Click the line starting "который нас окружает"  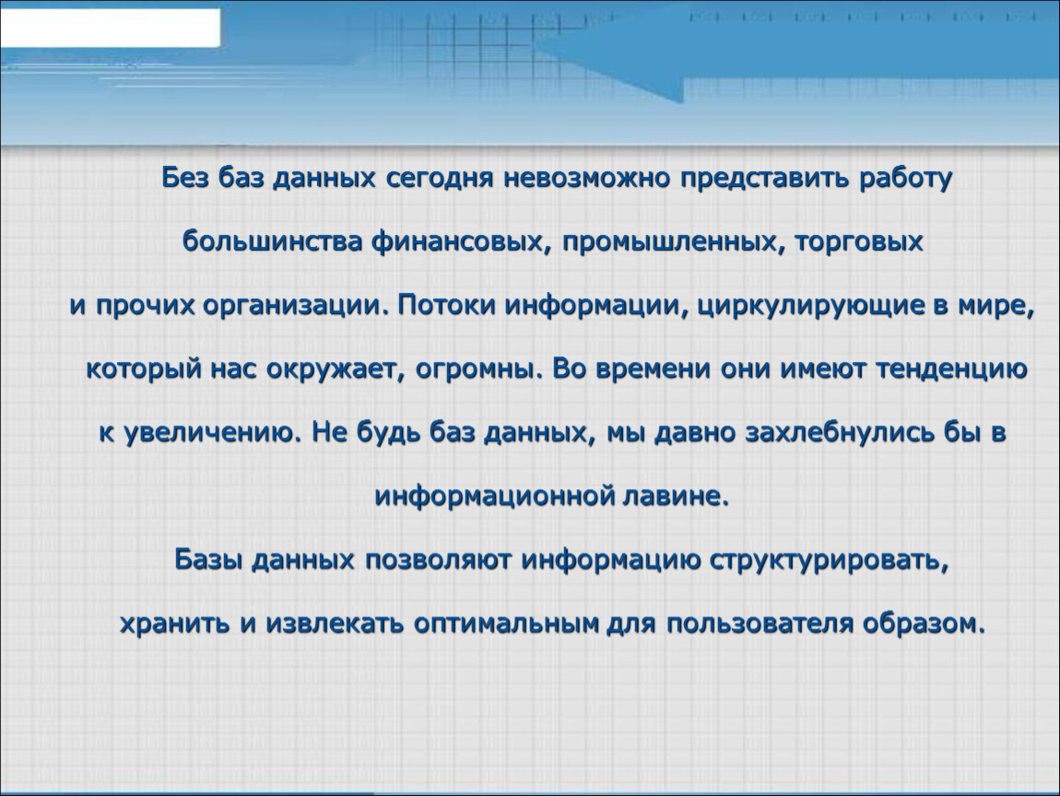557,369
